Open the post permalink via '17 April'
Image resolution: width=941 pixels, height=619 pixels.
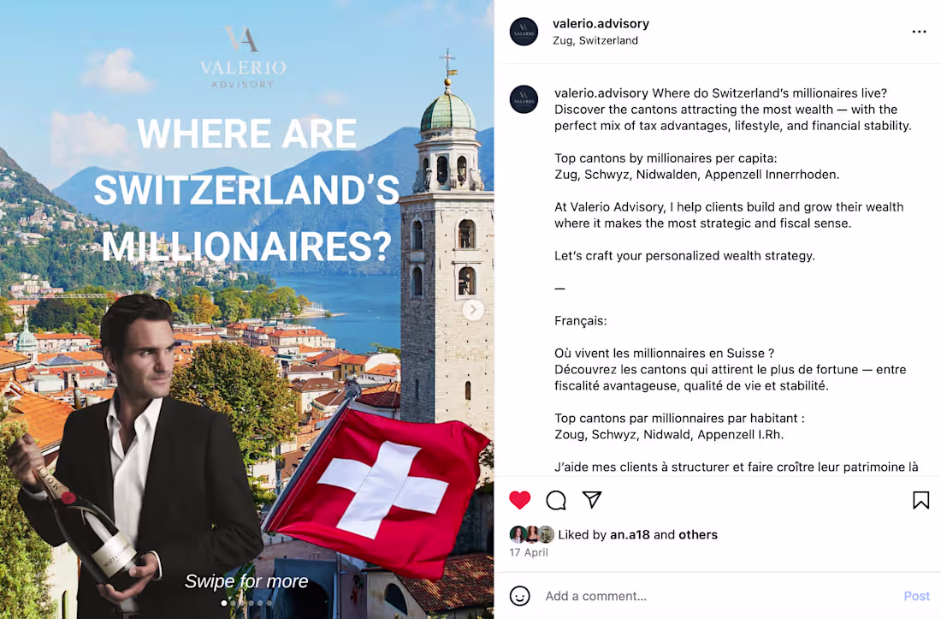point(529,552)
